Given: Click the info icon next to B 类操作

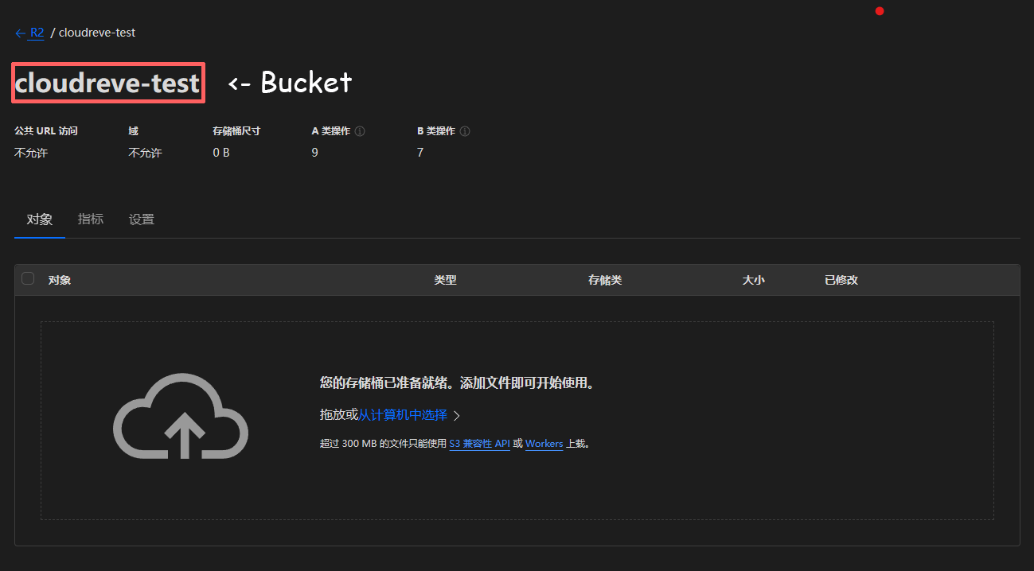Looking at the screenshot, I should 464,130.
